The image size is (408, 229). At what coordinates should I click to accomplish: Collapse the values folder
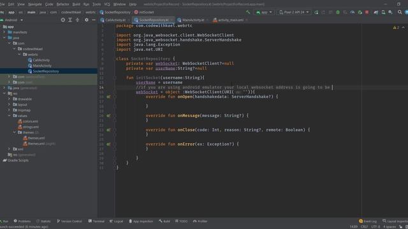click(10, 116)
